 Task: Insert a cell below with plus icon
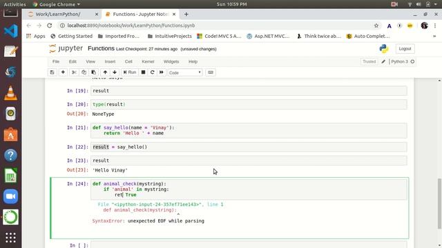point(63,72)
